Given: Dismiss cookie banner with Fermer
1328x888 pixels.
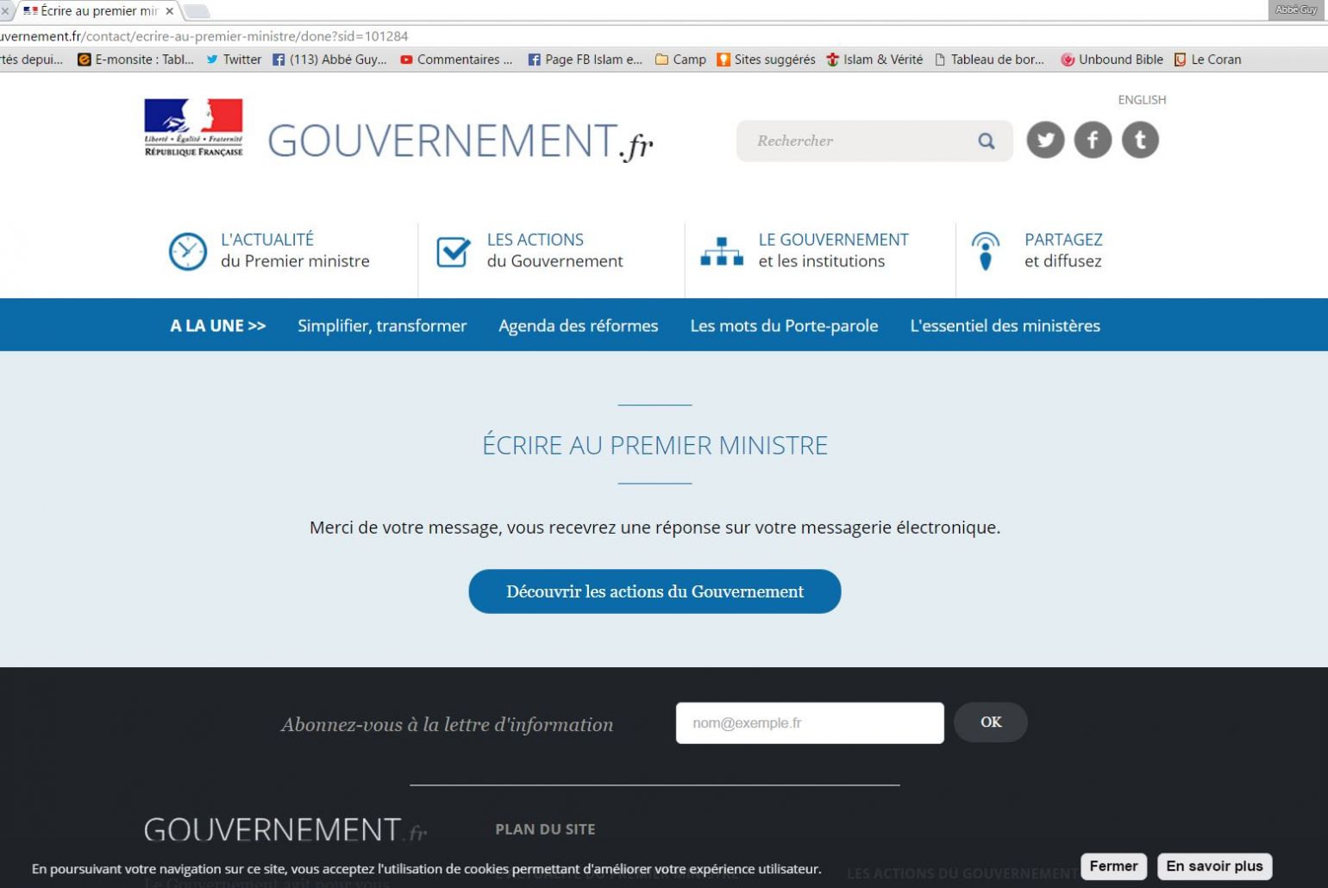Looking at the screenshot, I should [x=1113, y=866].
